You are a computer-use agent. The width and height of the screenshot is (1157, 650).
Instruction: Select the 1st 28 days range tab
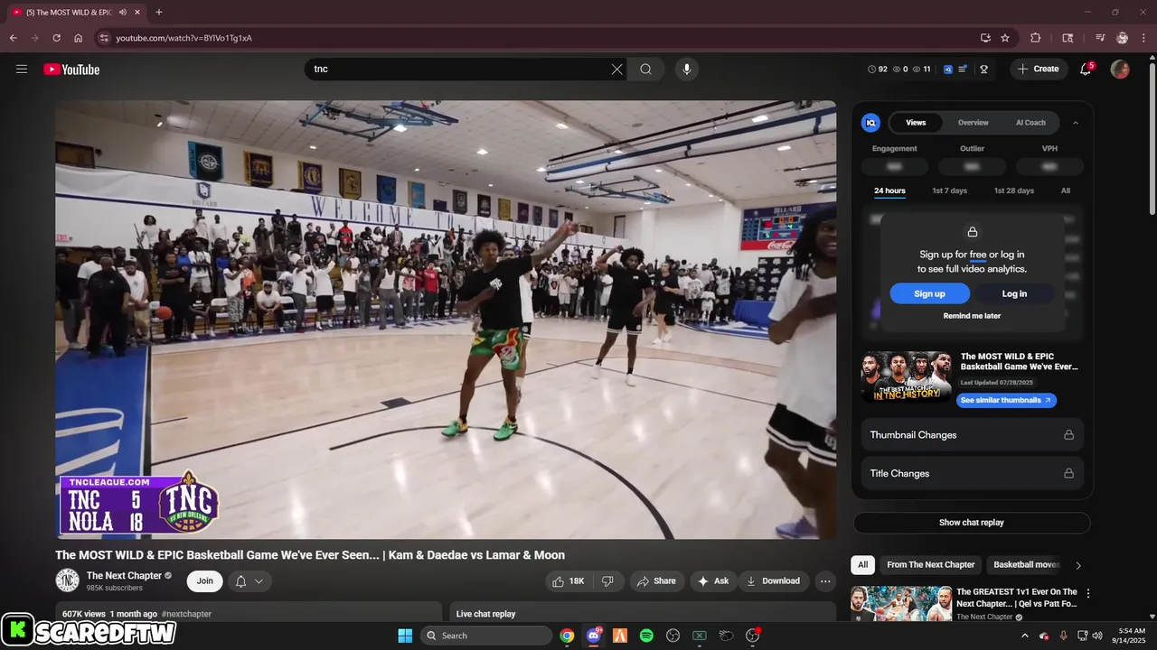1014,191
